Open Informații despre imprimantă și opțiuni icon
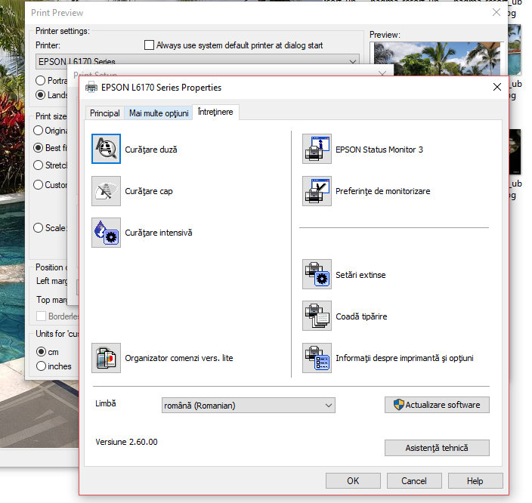532x503 pixels. (317, 358)
